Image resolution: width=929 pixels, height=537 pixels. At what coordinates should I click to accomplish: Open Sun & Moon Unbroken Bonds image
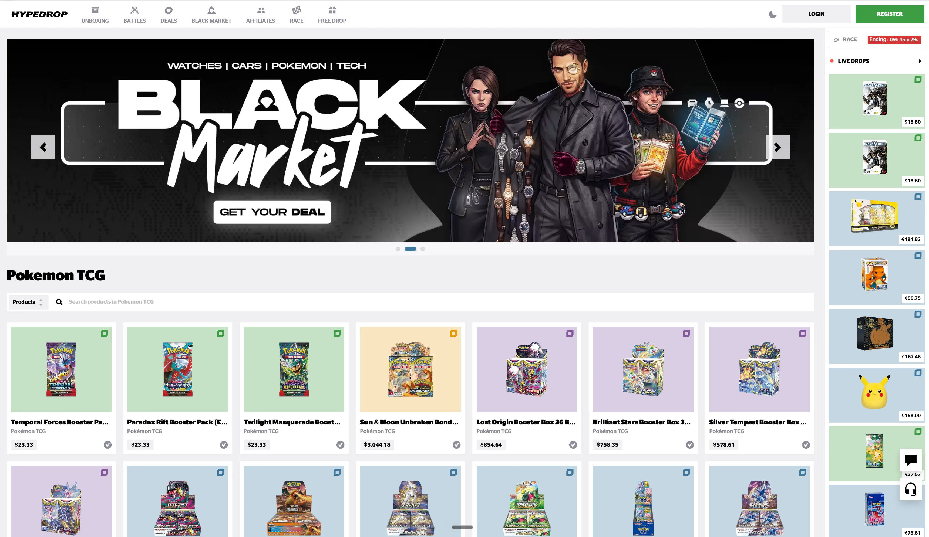point(410,369)
